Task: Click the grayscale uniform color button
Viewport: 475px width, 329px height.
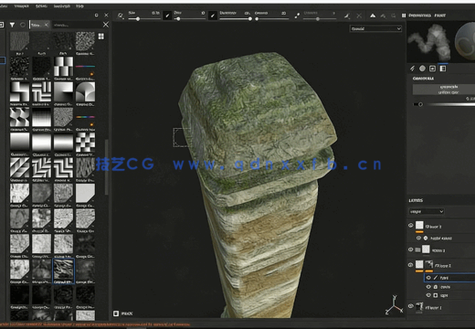Action: point(444,90)
